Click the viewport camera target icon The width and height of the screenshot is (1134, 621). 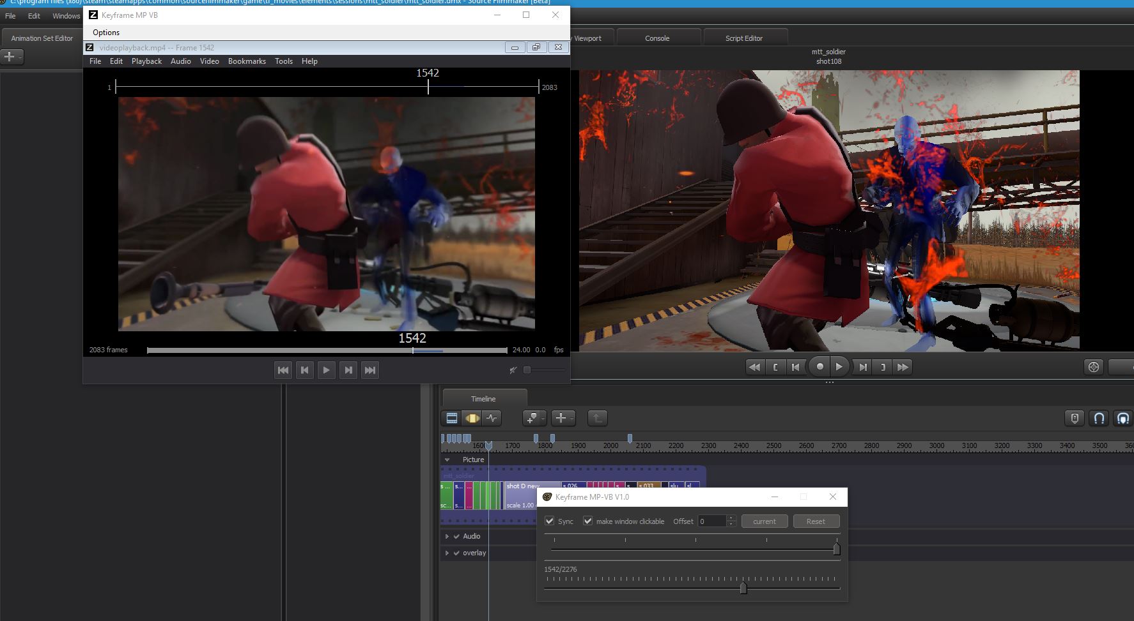pyautogui.click(x=1094, y=367)
